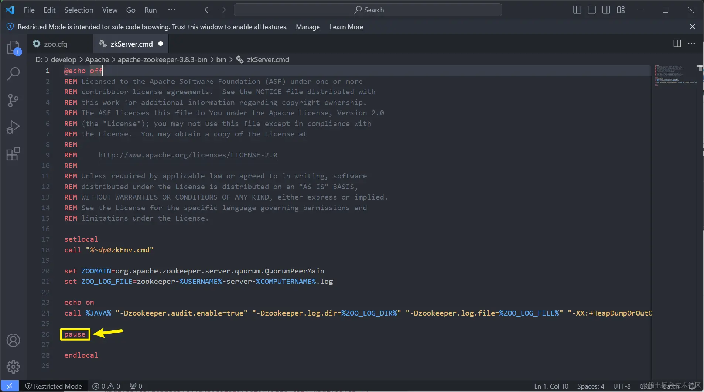The height and width of the screenshot is (392, 704).
Task: Open the Source Control view
Action: pyautogui.click(x=13, y=100)
